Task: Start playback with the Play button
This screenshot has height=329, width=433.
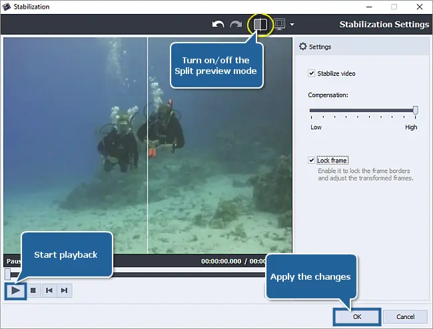Action: pyautogui.click(x=16, y=290)
